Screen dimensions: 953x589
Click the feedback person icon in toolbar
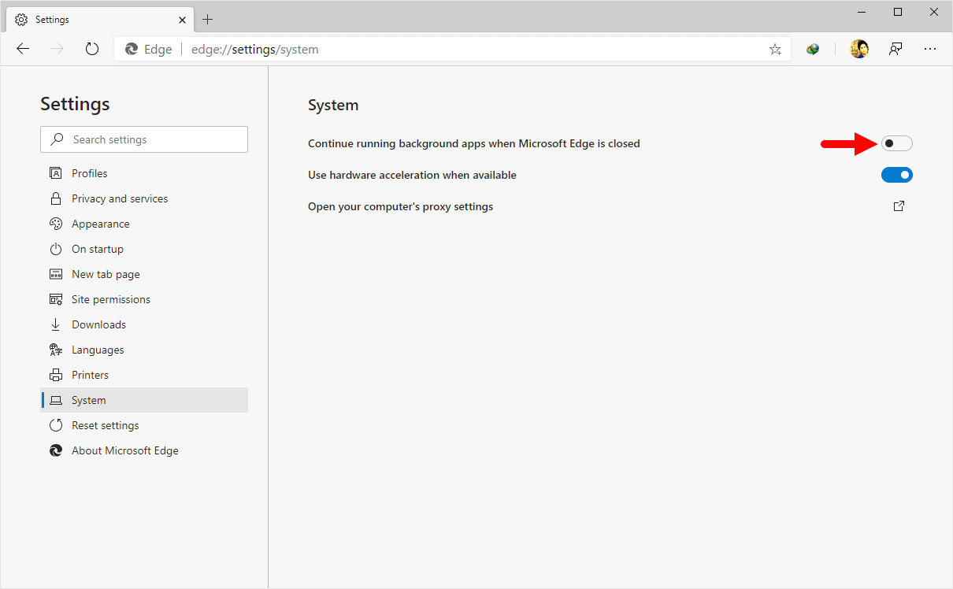pos(896,49)
